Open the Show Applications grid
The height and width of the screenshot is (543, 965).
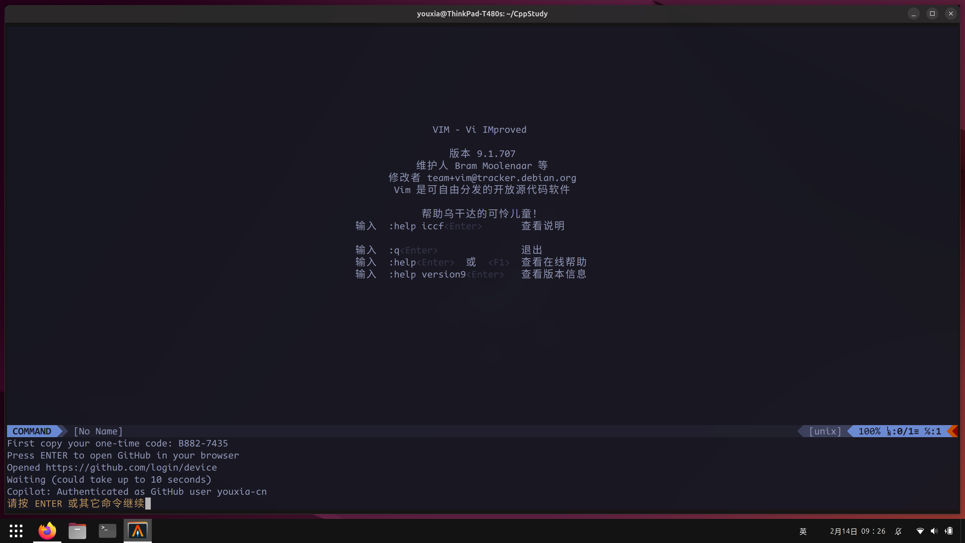(x=16, y=530)
